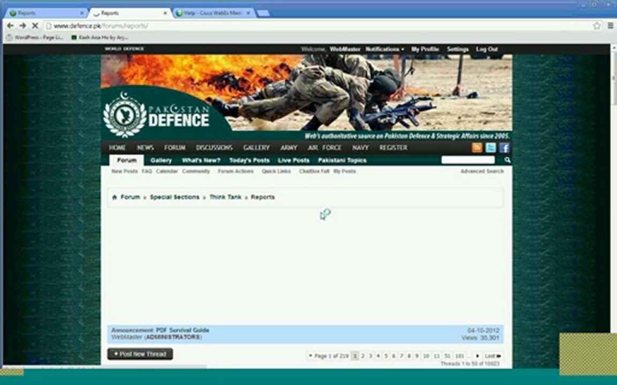The image size is (617, 385).
Task: Go to page 5 of threads
Action: click(x=386, y=356)
